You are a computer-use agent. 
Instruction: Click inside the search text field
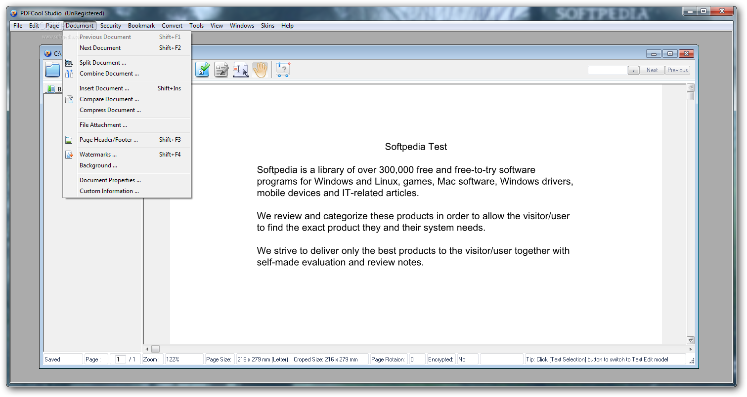[608, 70]
